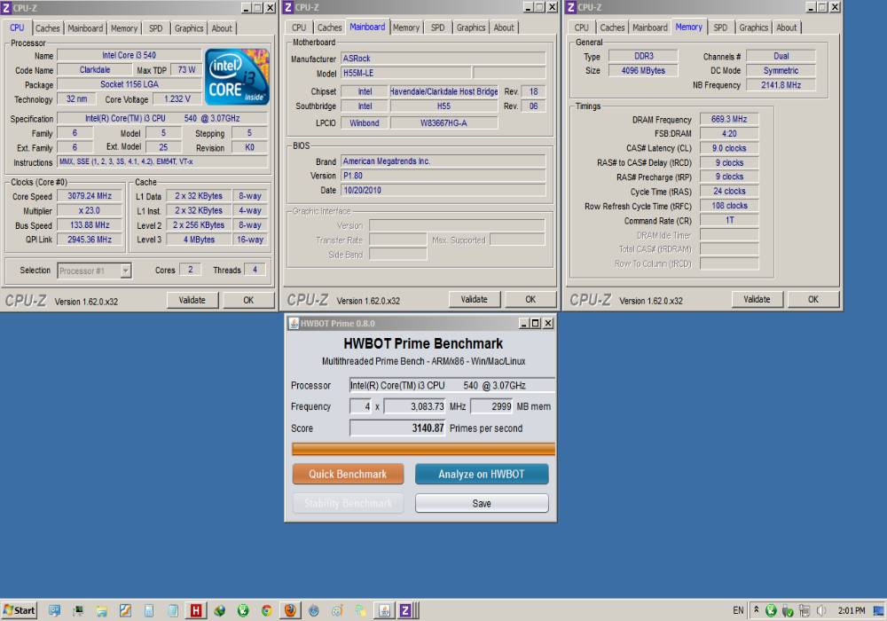The width and height of the screenshot is (887, 621).
Task: Open the Notepad taskbar icon
Action: click(x=173, y=610)
